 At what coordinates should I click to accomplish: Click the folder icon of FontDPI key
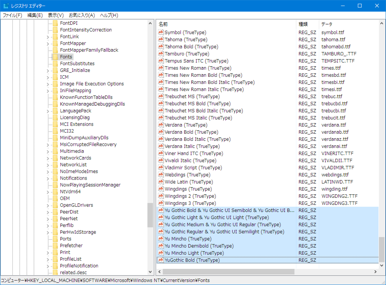point(55,23)
